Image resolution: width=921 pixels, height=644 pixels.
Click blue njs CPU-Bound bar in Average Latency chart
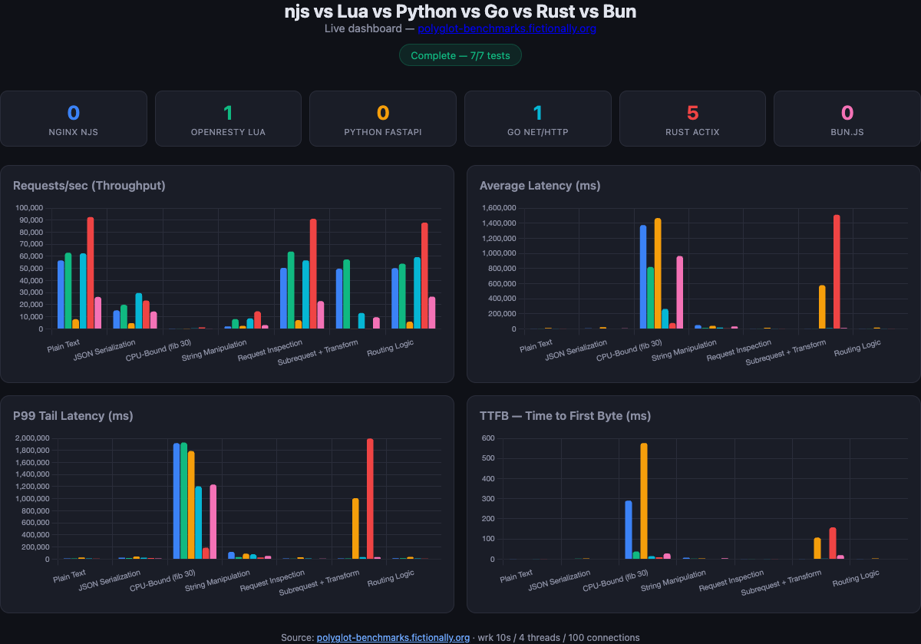click(643, 277)
